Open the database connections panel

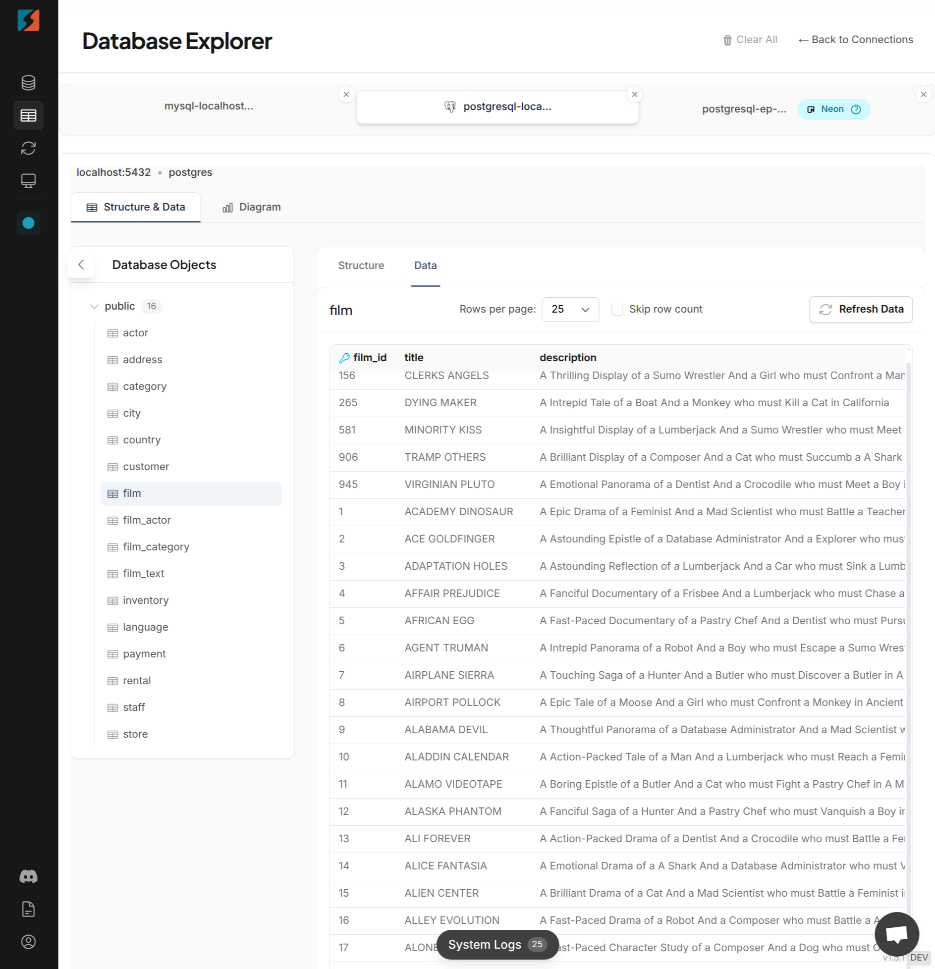click(28, 82)
